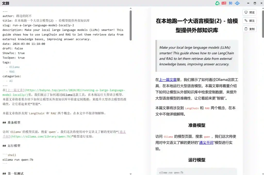264x175 pixels.
Task: Click the editor scrollbar up arrow
Action: tap(131, 8)
